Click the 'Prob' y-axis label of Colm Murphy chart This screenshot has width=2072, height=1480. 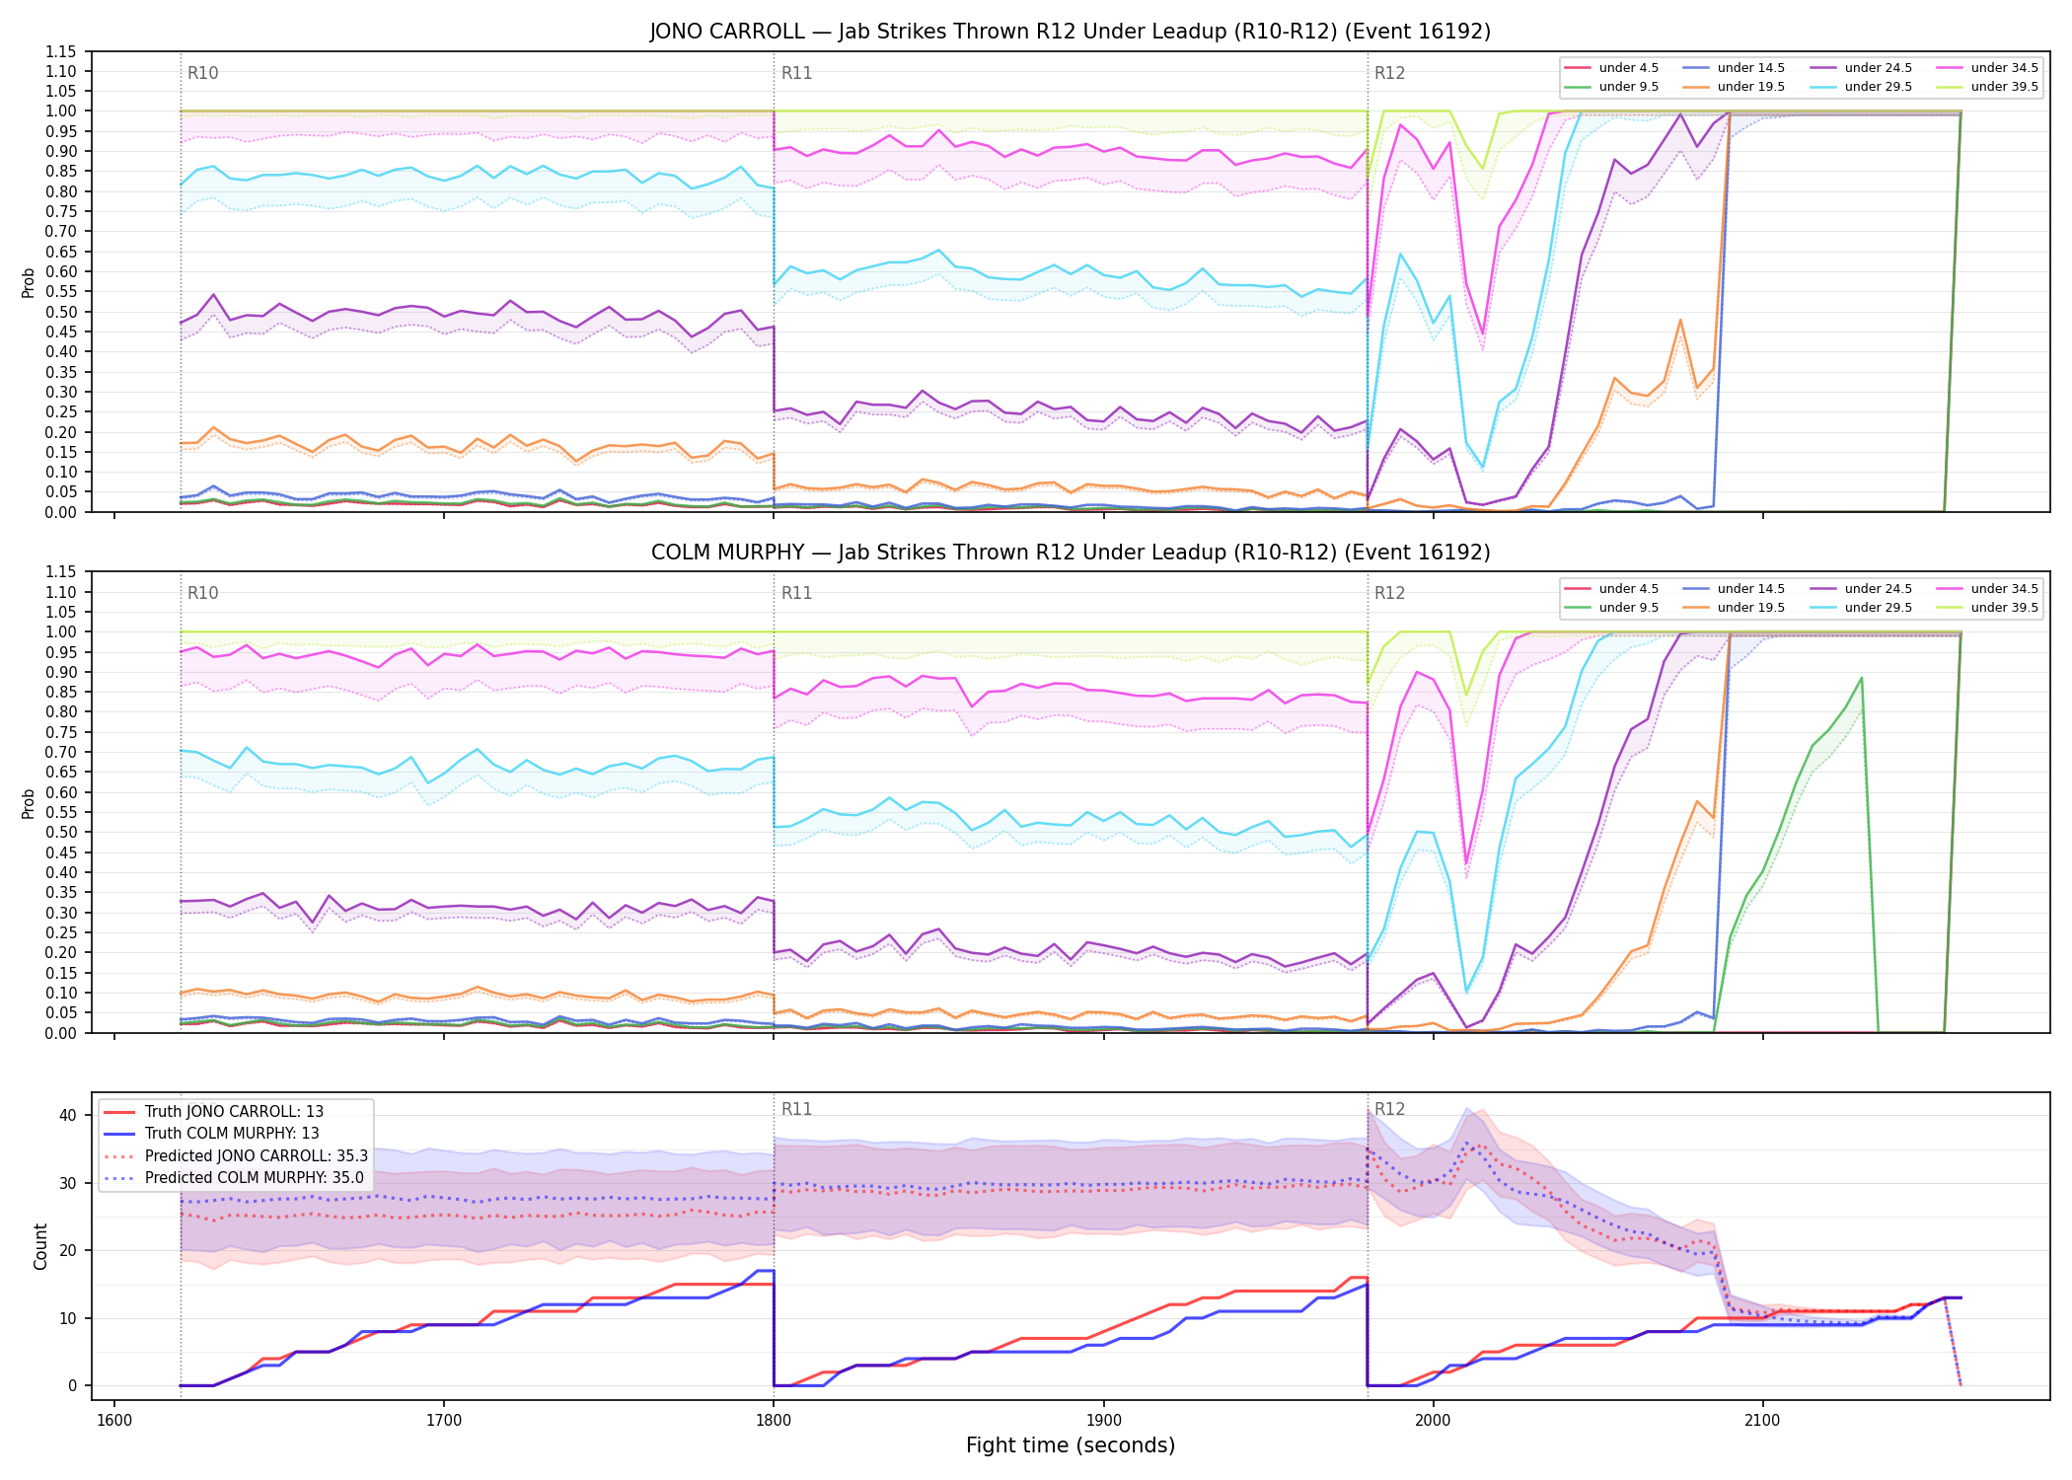[29, 803]
